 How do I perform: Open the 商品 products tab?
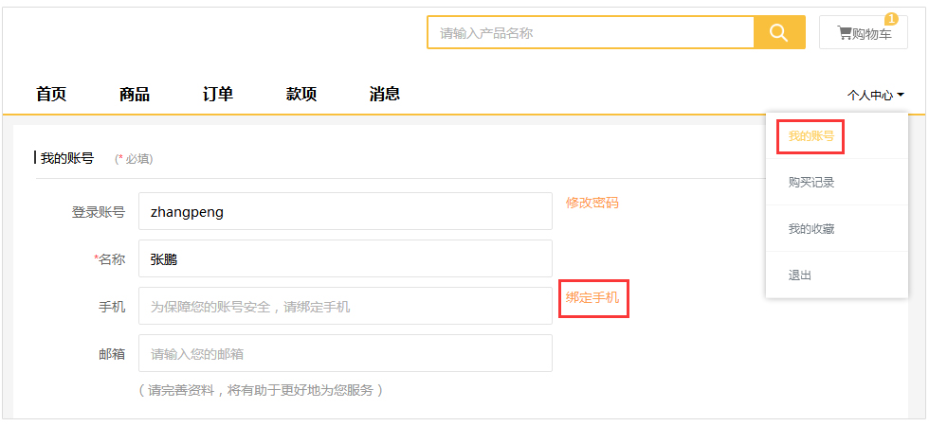[135, 94]
